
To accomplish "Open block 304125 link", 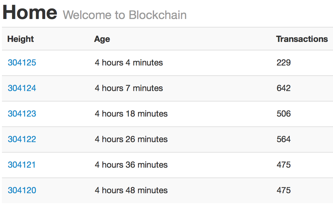I will [x=22, y=63].
